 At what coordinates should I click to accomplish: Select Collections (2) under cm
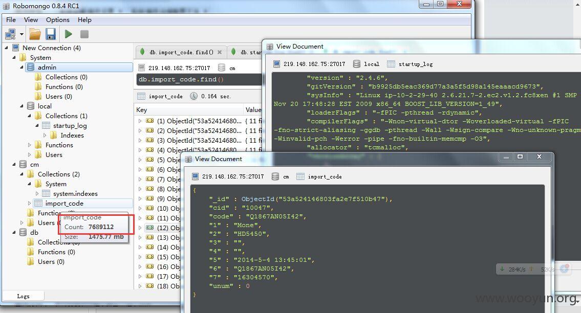[58, 174]
